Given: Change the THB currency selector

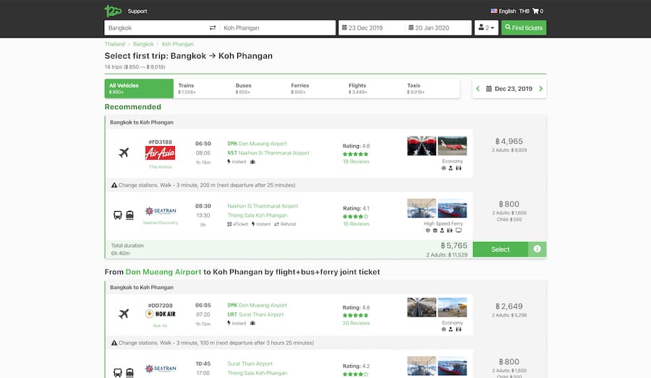Looking at the screenshot, I should 524,11.
